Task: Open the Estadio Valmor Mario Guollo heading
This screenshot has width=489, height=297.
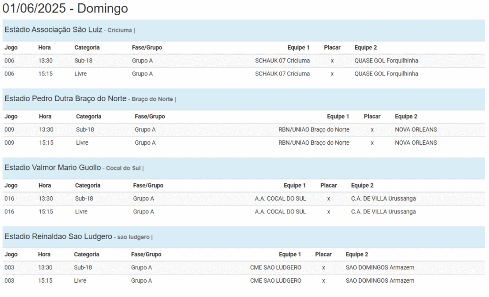Action: click(x=53, y=168)
